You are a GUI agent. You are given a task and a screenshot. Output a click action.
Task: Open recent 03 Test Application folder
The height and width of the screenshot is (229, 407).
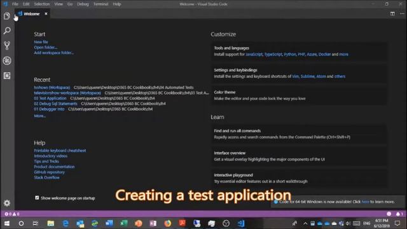50,99
